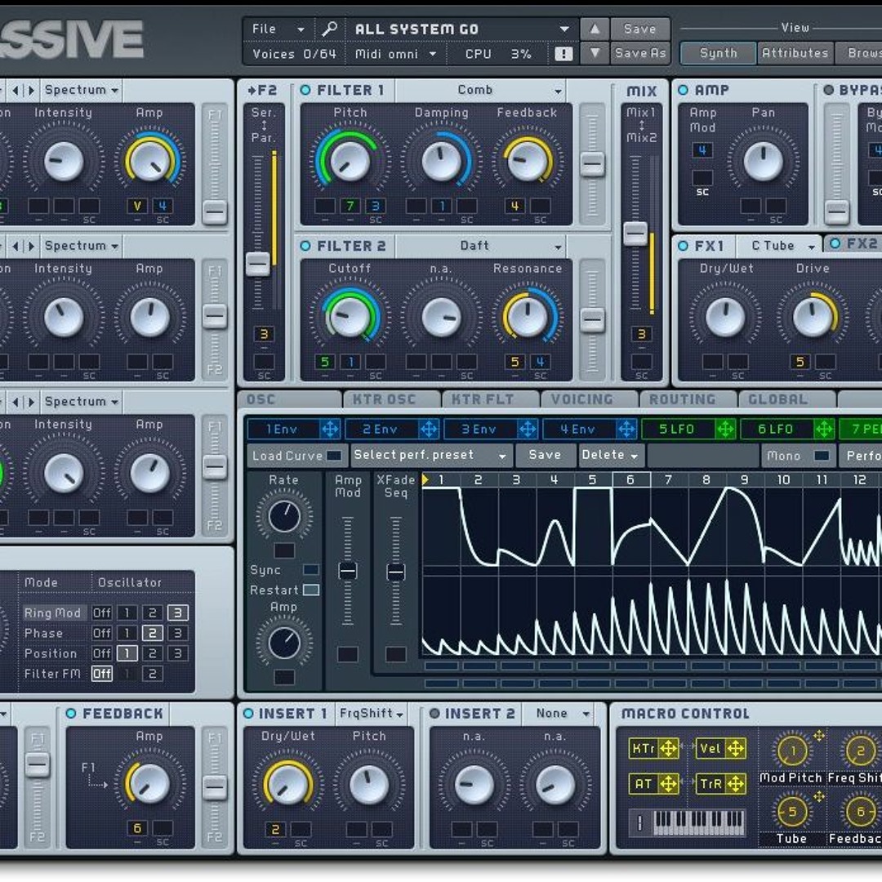This screenshot has width=882, height=882.
Task: Click the exclamation mark panic icon
Action: (563, 54)
